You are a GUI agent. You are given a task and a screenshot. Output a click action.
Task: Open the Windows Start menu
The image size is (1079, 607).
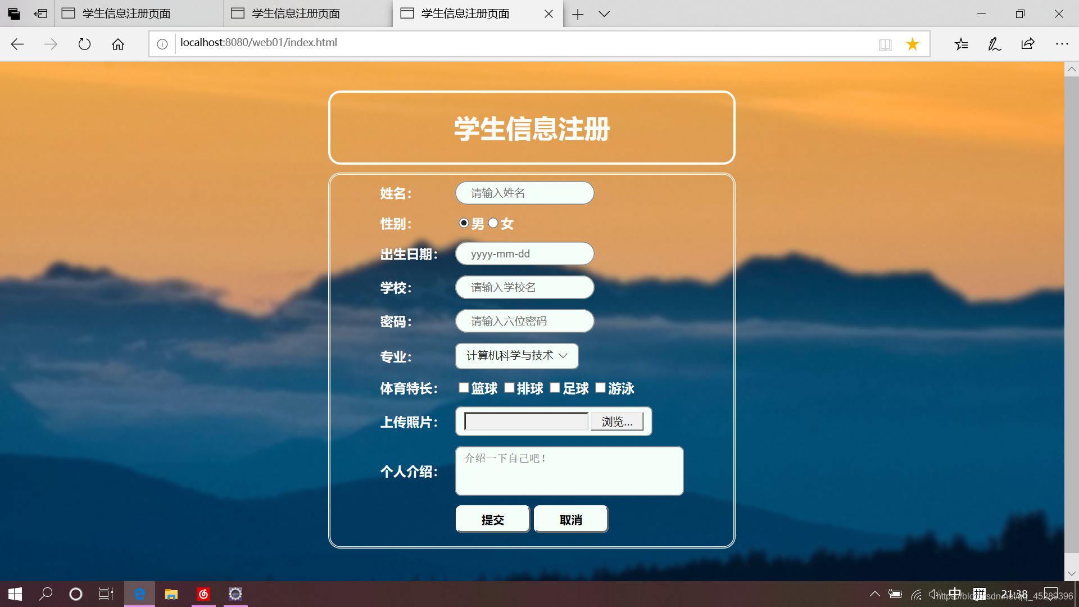tap(14, 594)
